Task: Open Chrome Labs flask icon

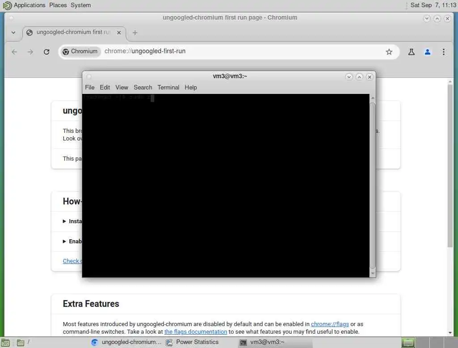Action: pos(411,52)
